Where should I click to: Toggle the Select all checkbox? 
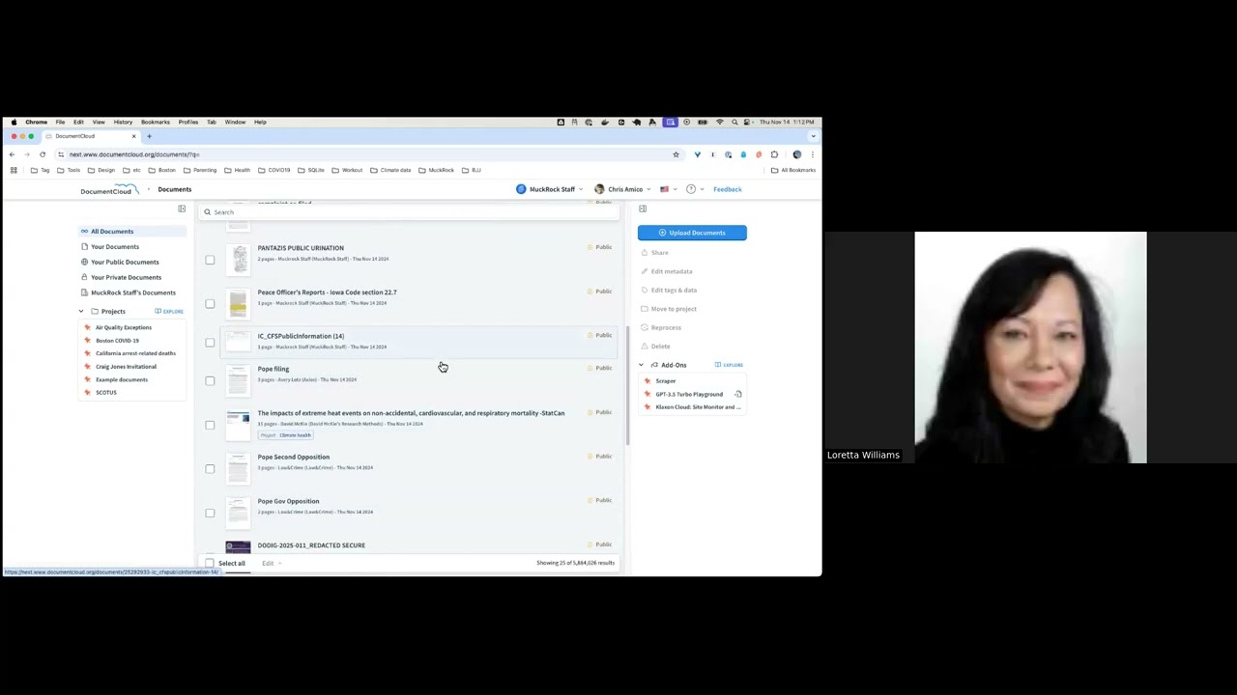210,563
